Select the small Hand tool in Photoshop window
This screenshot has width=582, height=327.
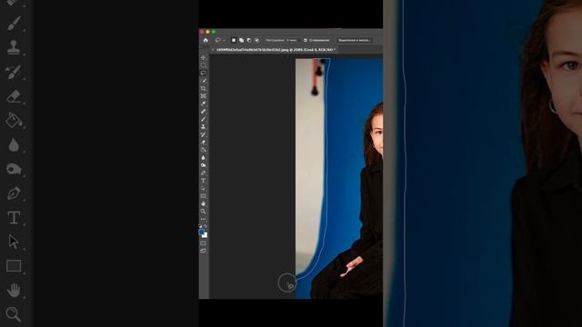203,203
